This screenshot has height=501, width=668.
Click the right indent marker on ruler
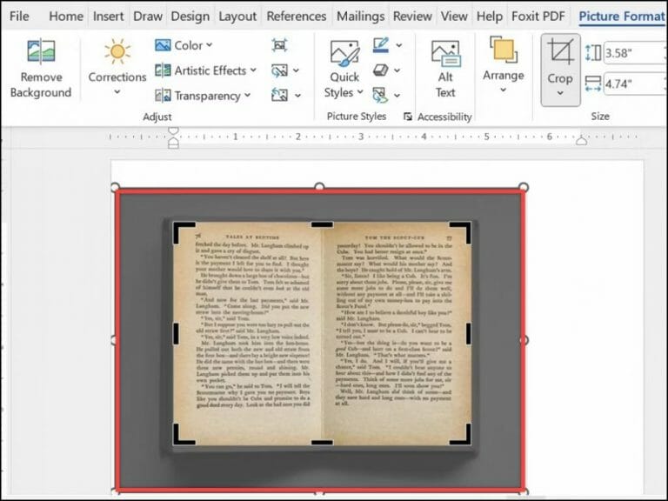click(582, 140)
